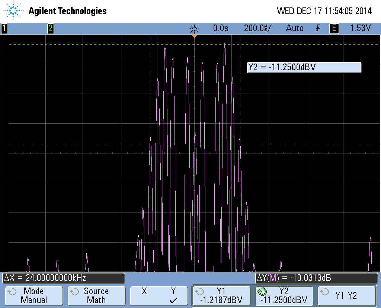Toggle the X Y cursor selection softkey
381x308 pixels.
159,296
